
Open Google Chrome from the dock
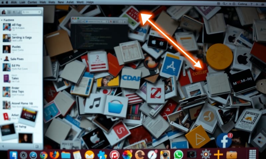[x=43, y=155]
